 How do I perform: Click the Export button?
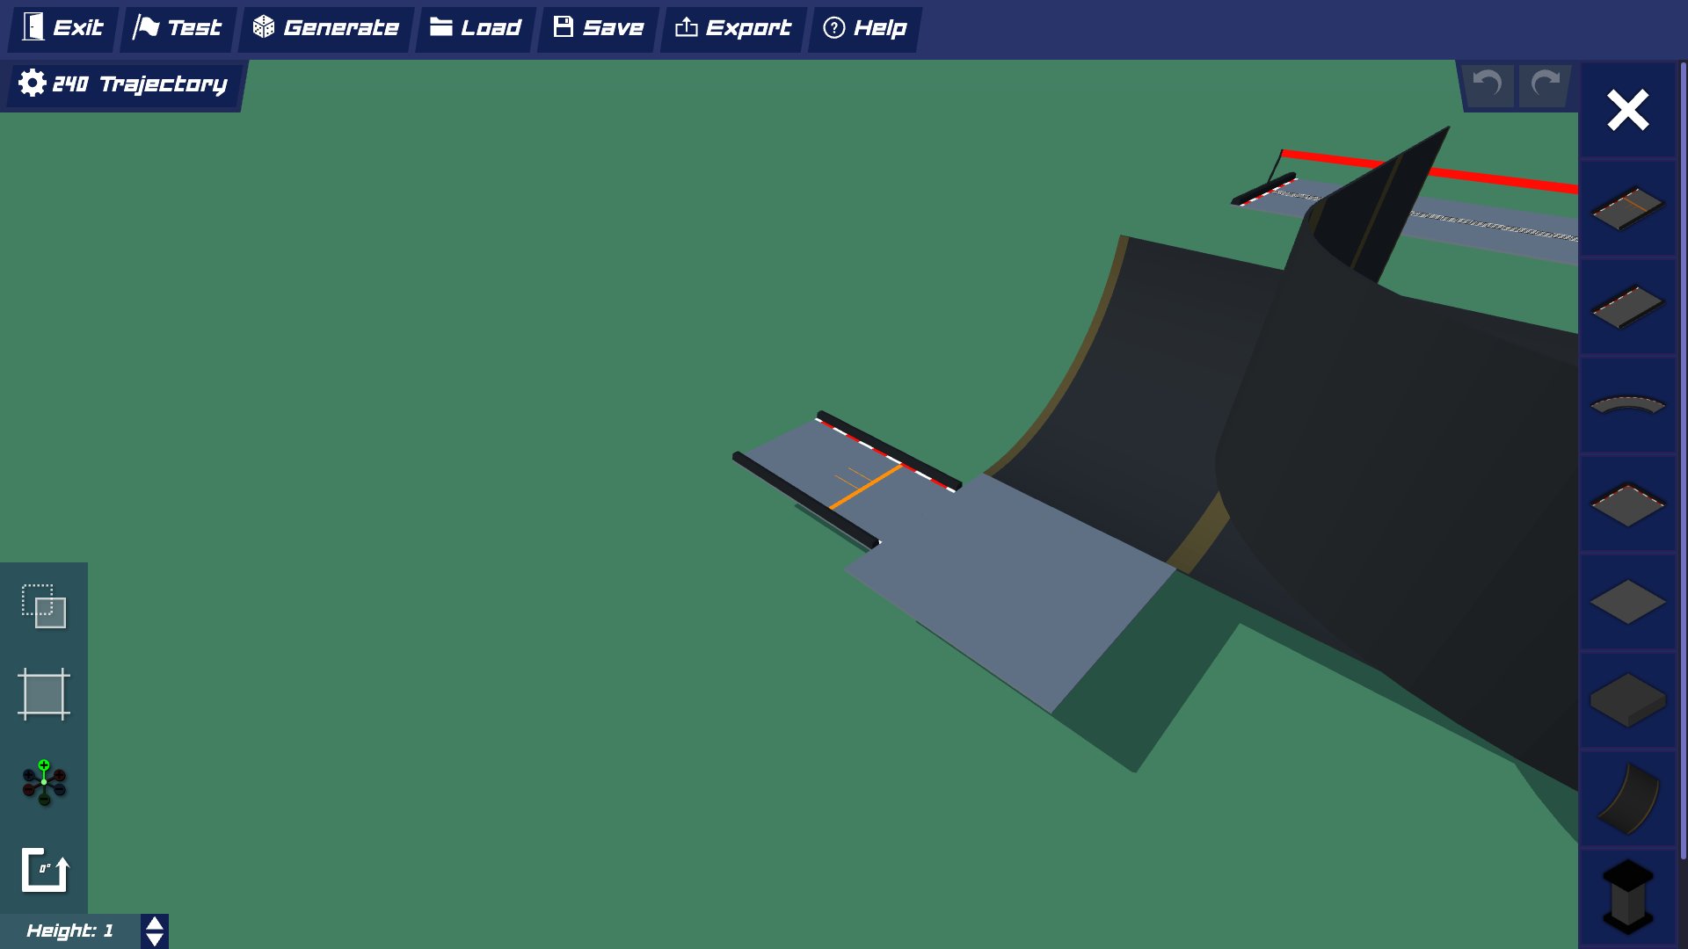pyautogui.click(x=733, y=28)
